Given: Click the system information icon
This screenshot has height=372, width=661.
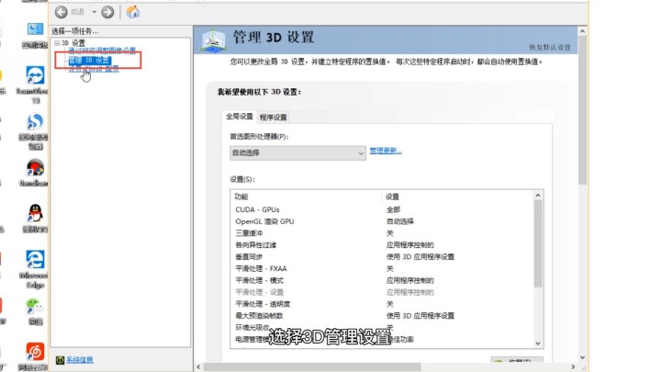Looking at the screenshot, I should pos(60,360).
